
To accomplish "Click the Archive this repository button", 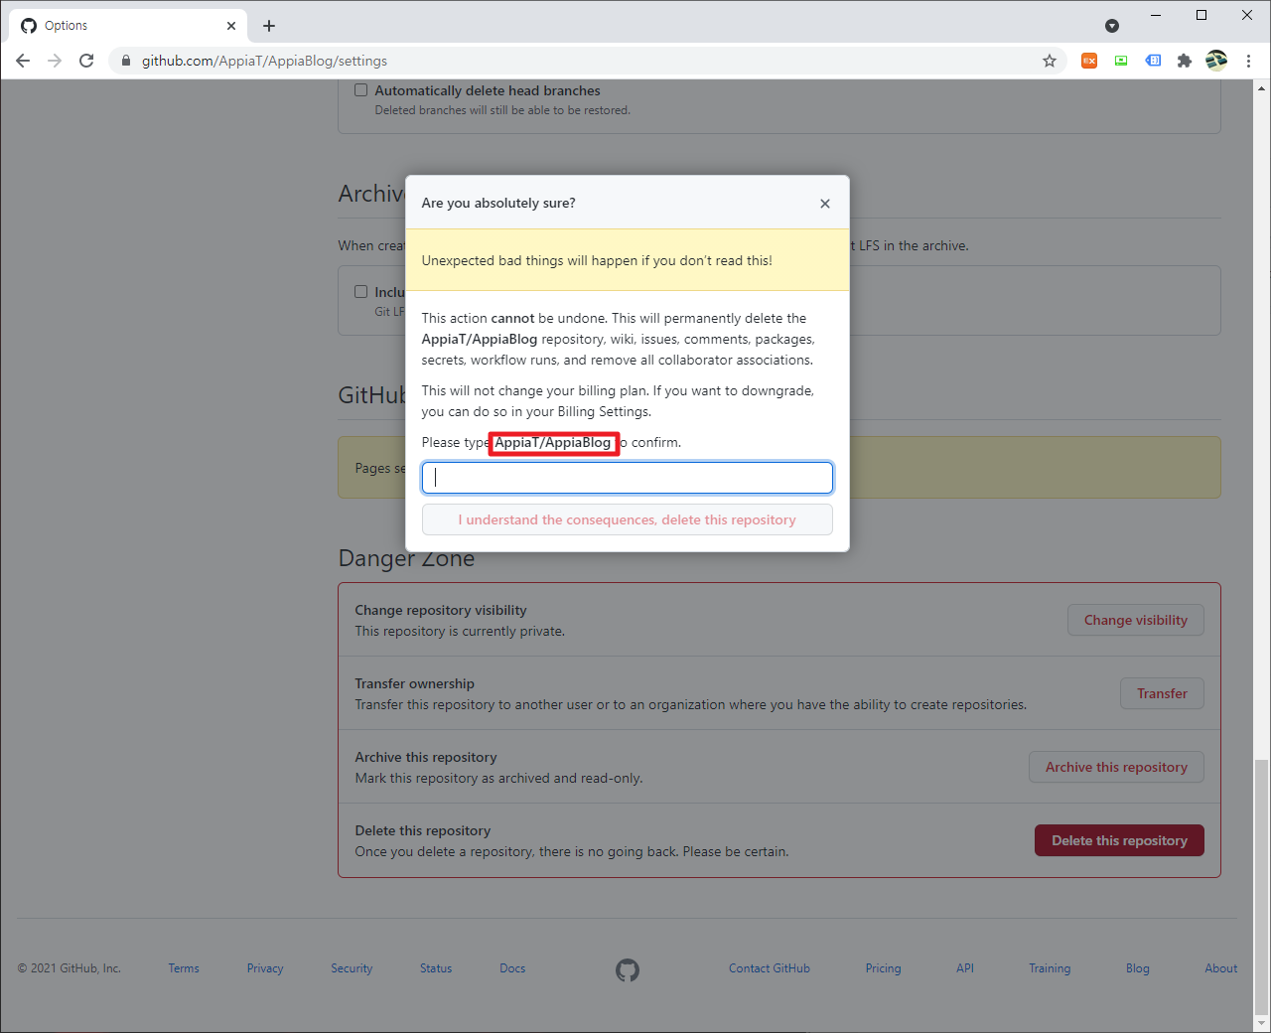I will point(1116,767).
